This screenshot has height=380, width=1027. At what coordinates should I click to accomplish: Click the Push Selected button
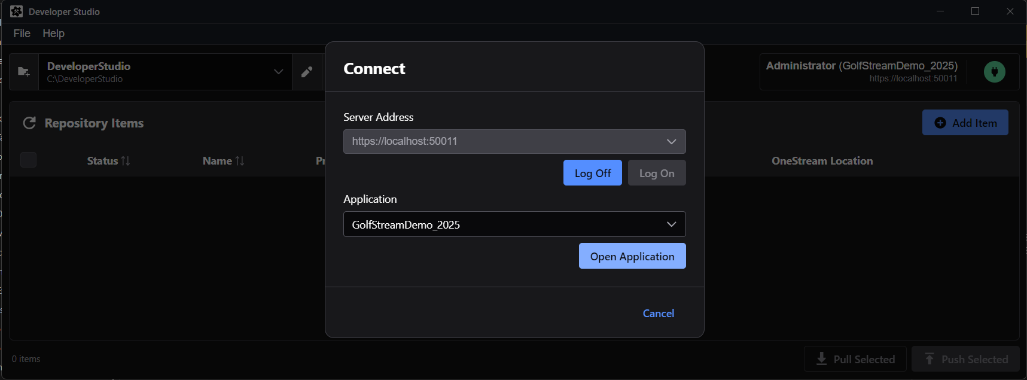[965, 359]
